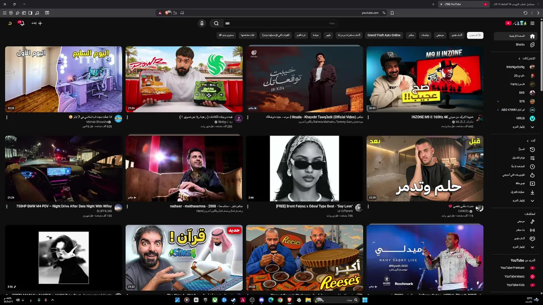Open Mohab Shousha channel name
Viewport: 543px width, 305px height.
(x=97, y=122)
